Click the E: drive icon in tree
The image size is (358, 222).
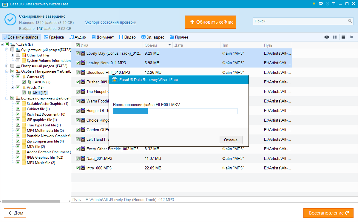click(12, 44)
